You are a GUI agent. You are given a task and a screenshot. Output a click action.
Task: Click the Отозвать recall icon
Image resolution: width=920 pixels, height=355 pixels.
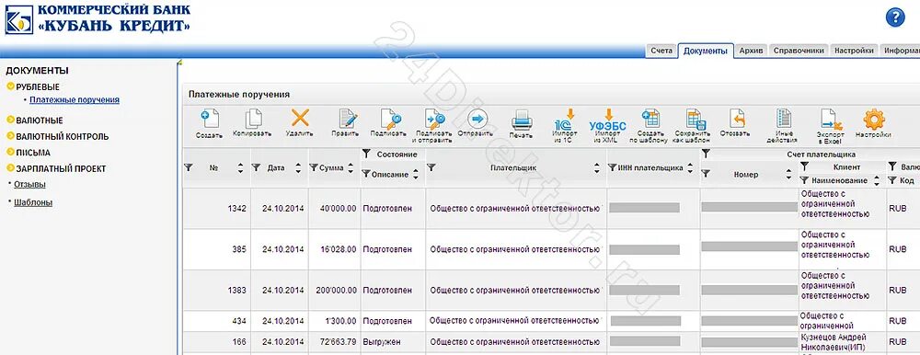(737, 120)
